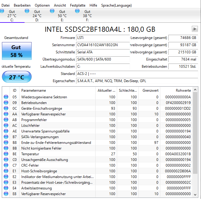Click the Seriennummer value field
This screenshot has width=201, height=199.
(x=103, y=45)
